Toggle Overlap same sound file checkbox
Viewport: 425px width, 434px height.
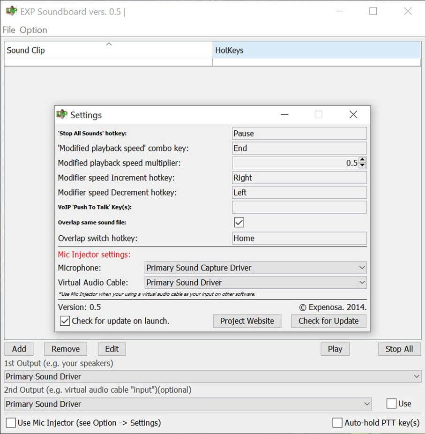pyautogui.click(x=239, y=222)
